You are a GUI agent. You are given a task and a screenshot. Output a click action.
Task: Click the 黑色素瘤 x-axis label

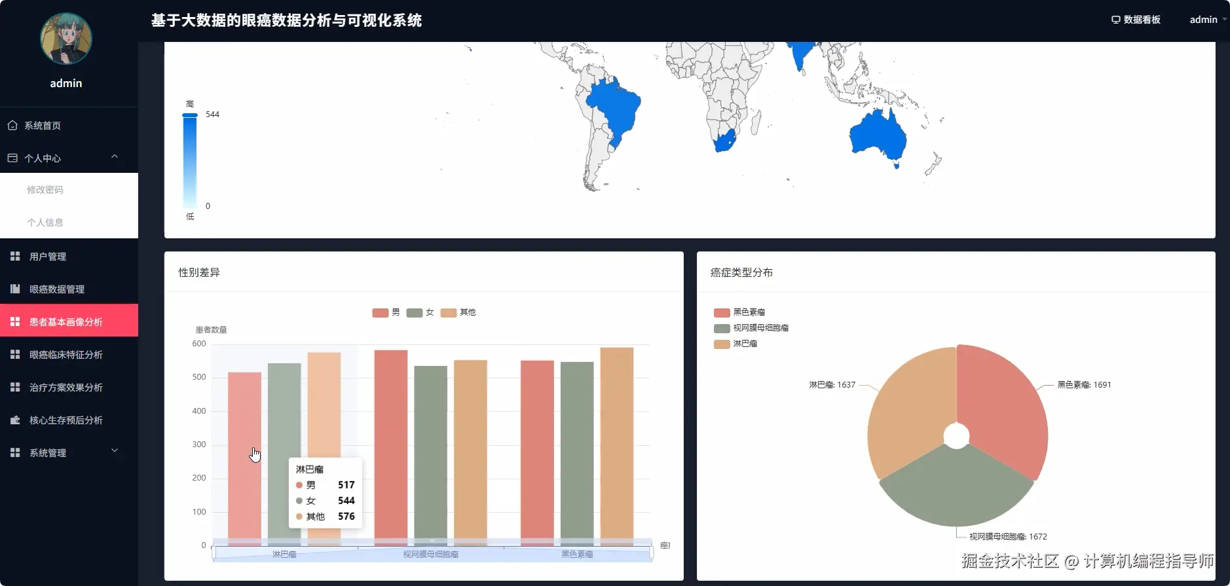(577, 555)
